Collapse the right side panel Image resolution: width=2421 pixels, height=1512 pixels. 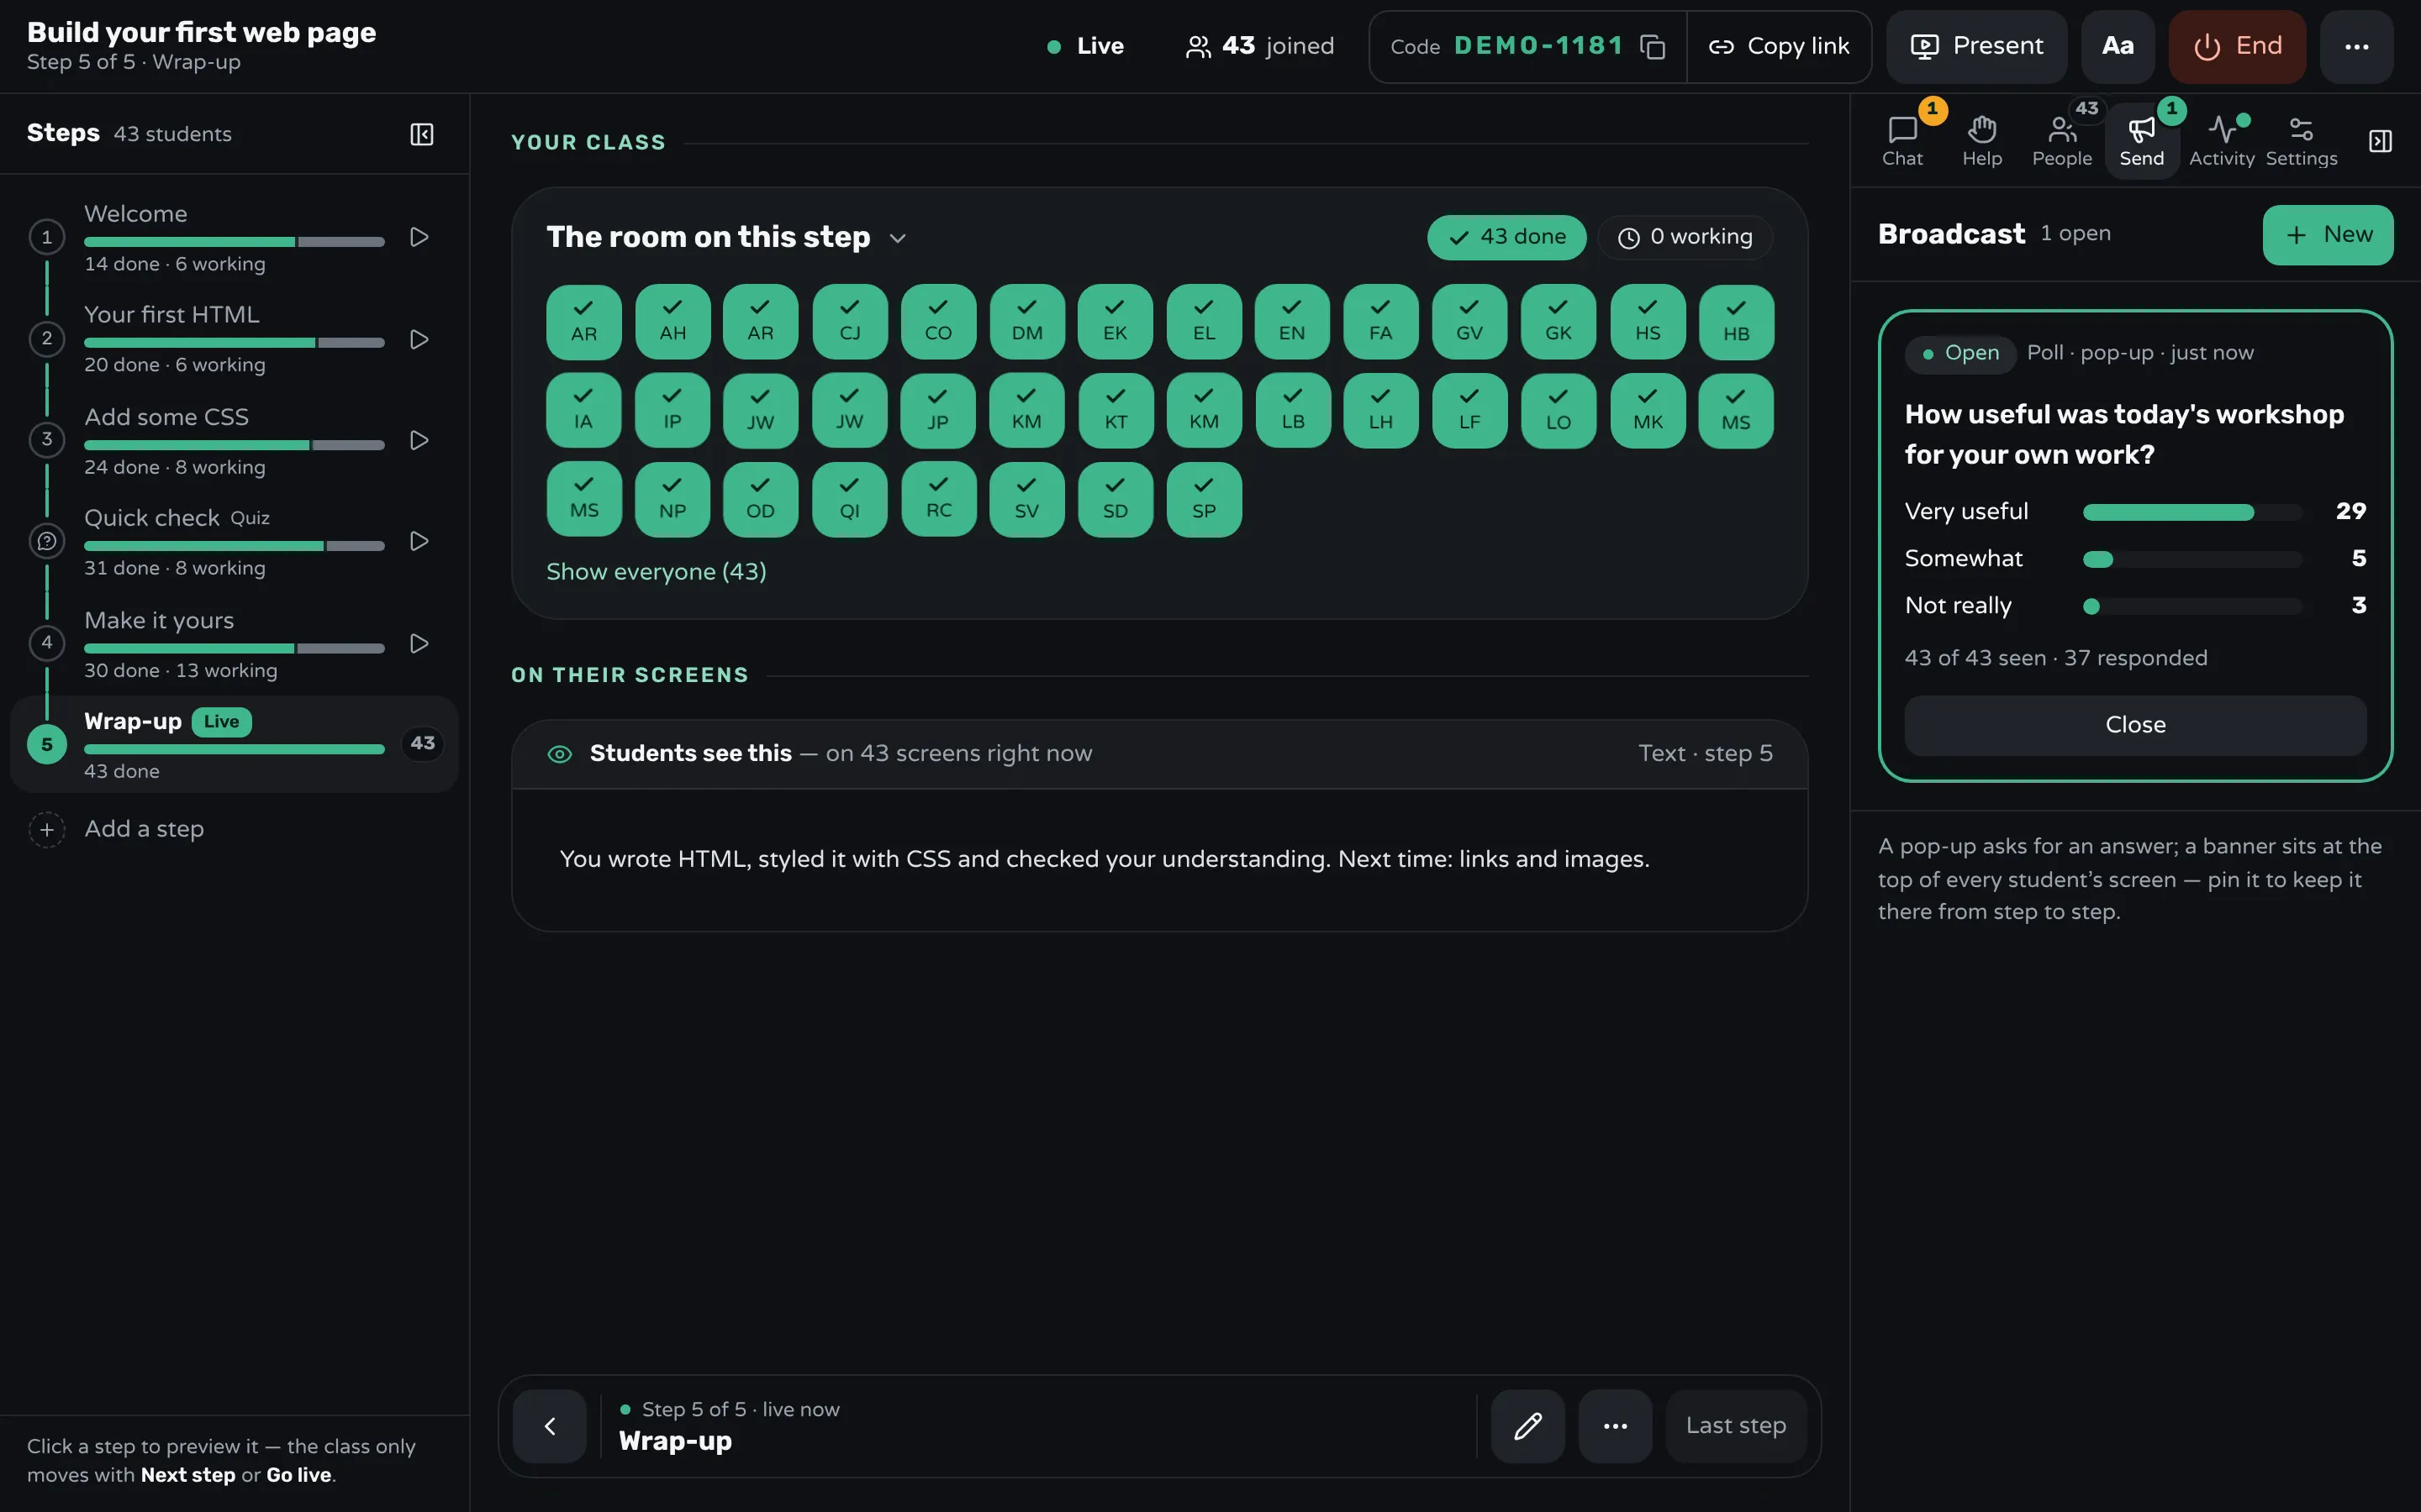tap(2380, 141)
